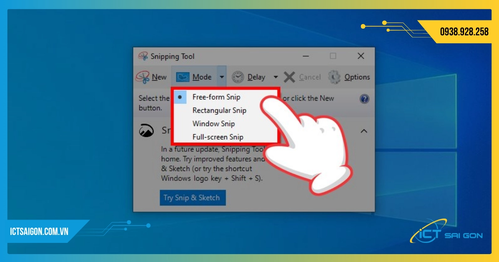Click the Snip & Sketch mountain icon
The height and width of the screenshot is (262, 499).
coord(146,131)
